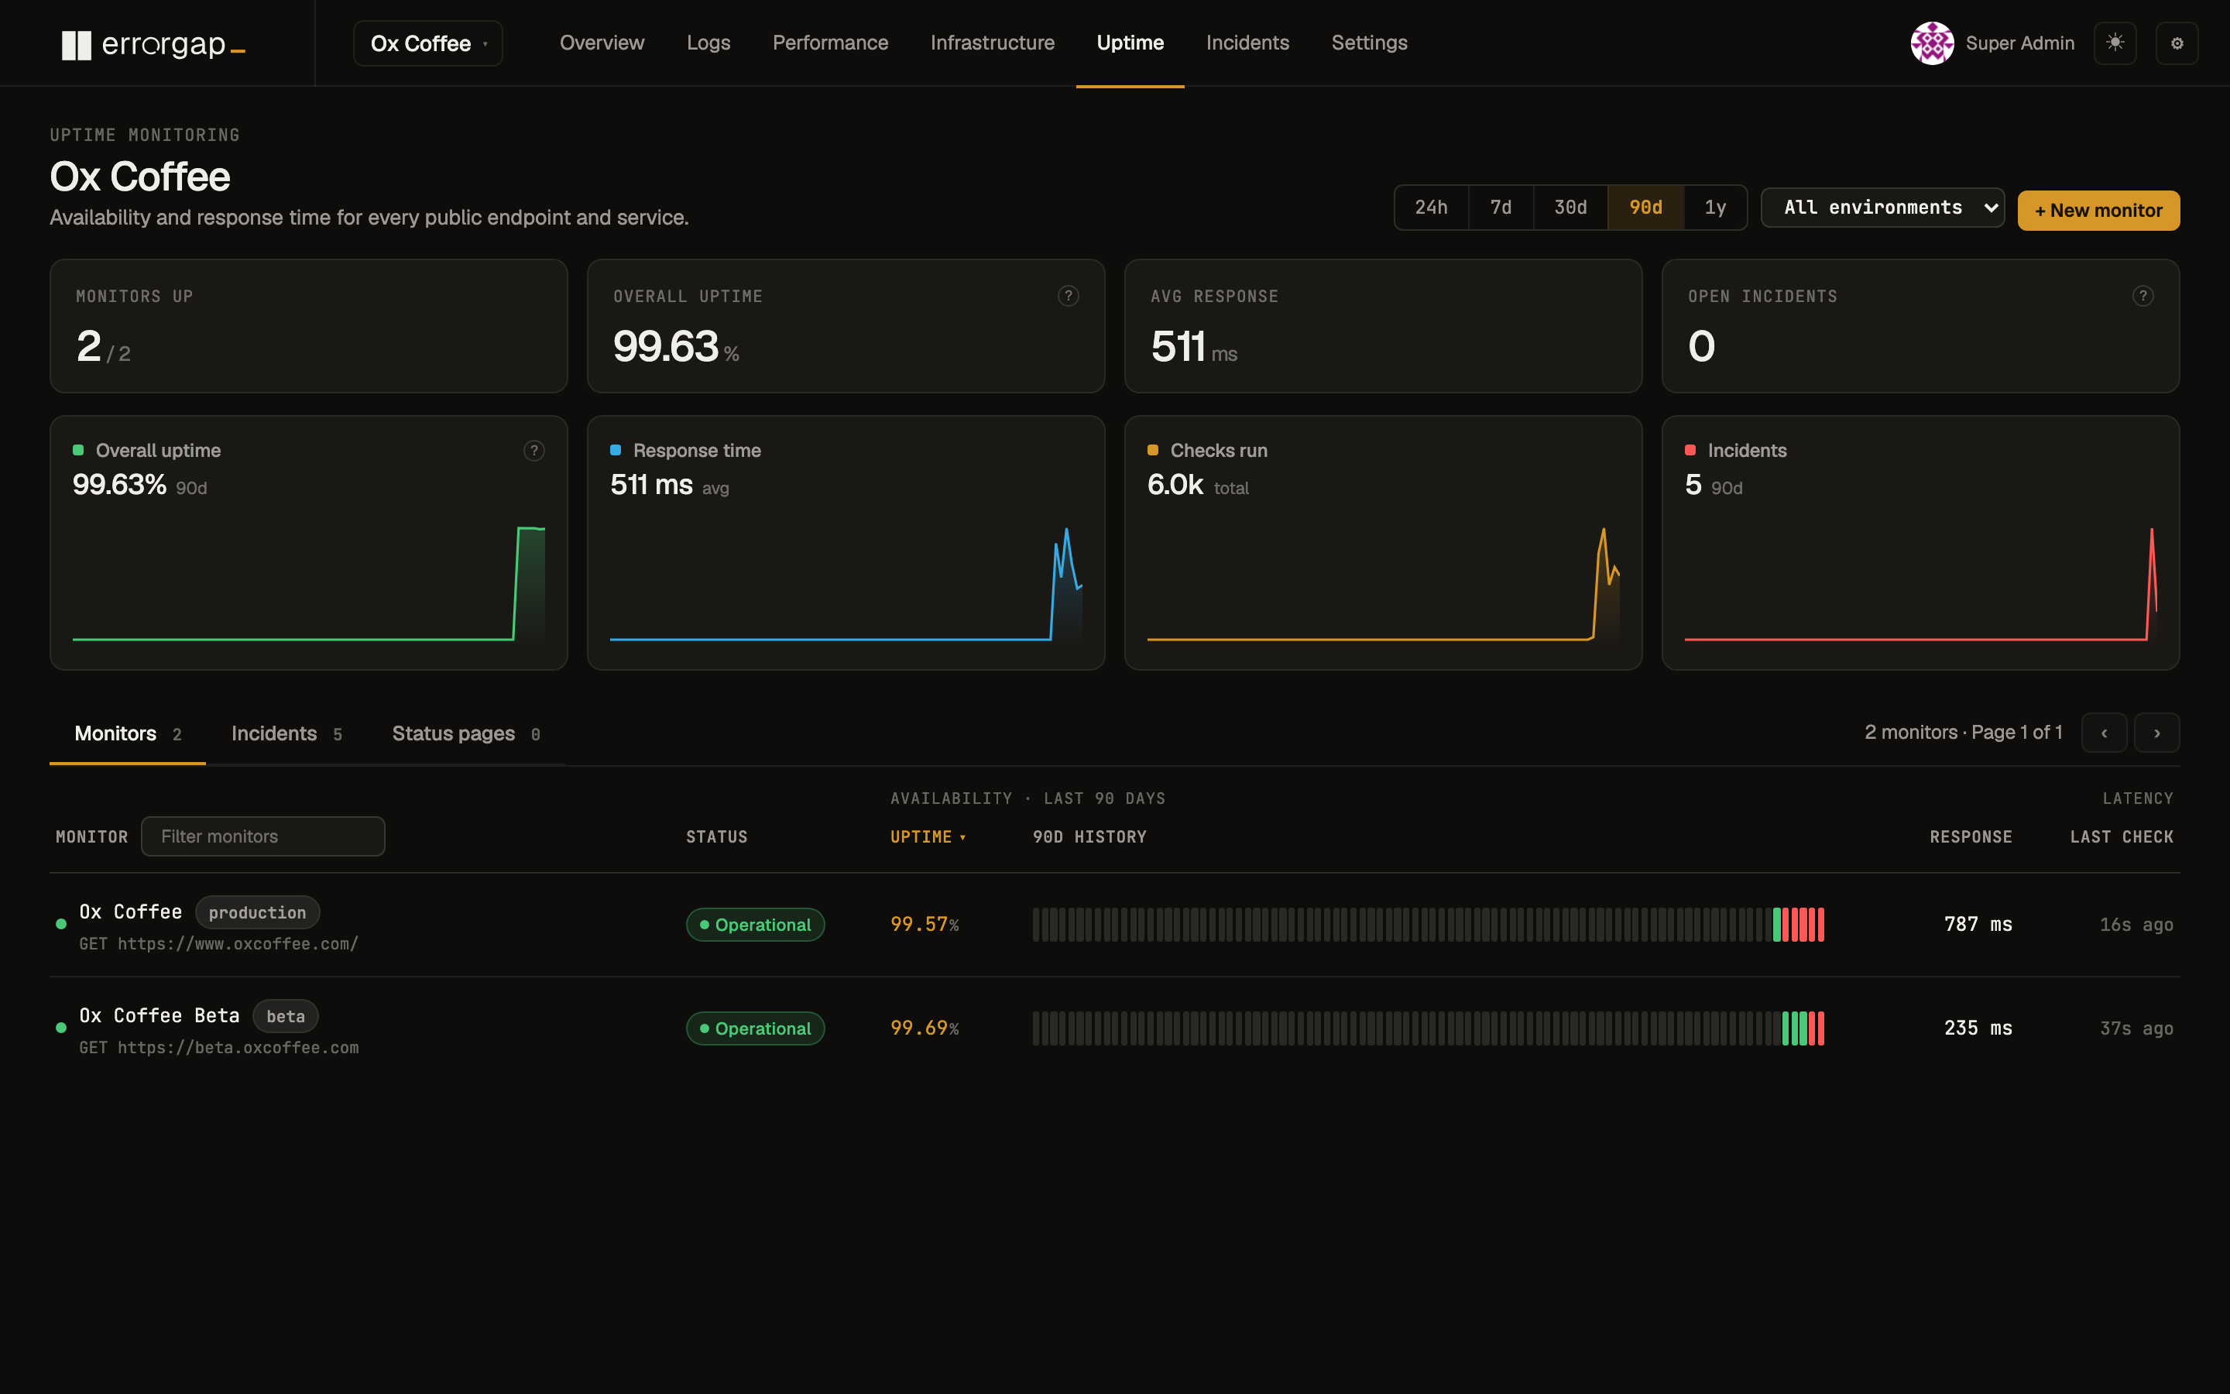Click the 90d history bar for Ox Coffee Beta
This screenshot has width=2230, height=1394.
pos(1427,1028)
